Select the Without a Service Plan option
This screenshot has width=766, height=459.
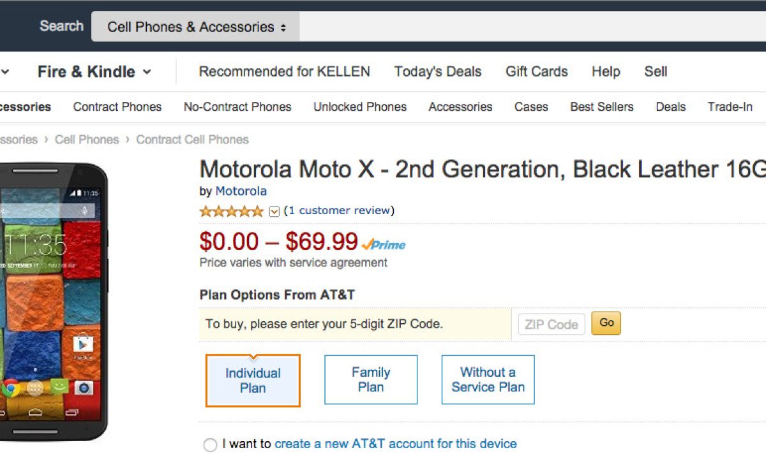[x=488, y=380]
